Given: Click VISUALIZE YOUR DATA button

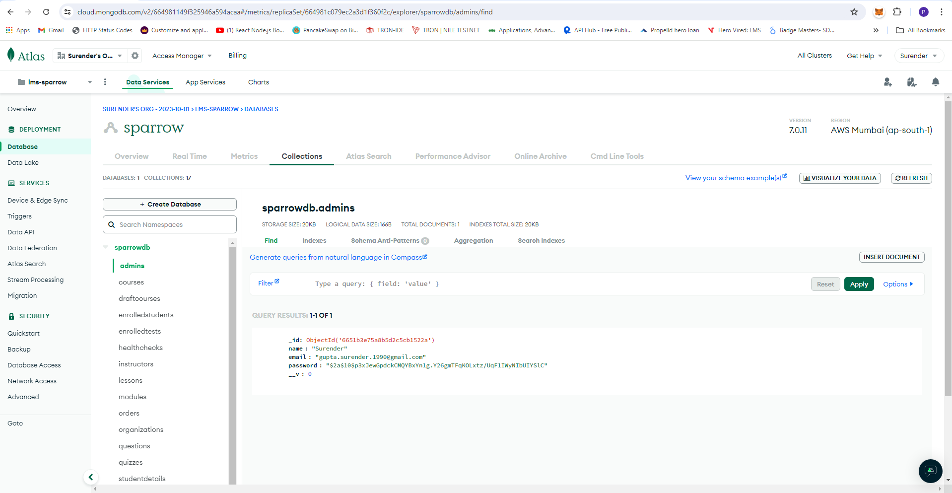Looking at the screenshot, I should coord(840,178).
